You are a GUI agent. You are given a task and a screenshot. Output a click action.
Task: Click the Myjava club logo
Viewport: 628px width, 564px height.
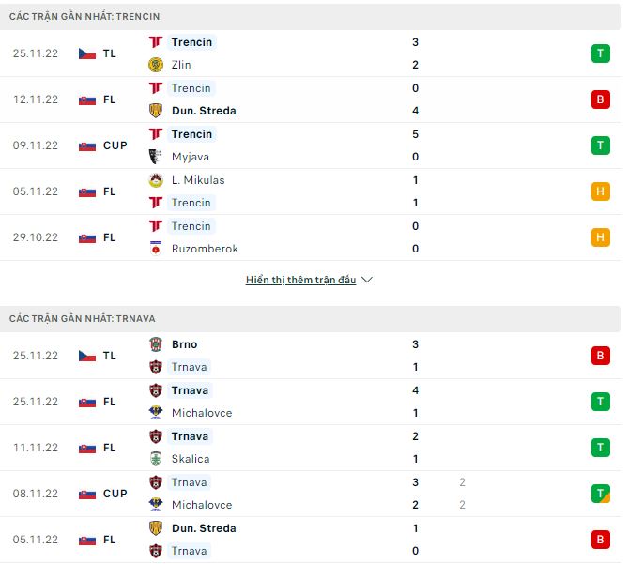[156, 157]
